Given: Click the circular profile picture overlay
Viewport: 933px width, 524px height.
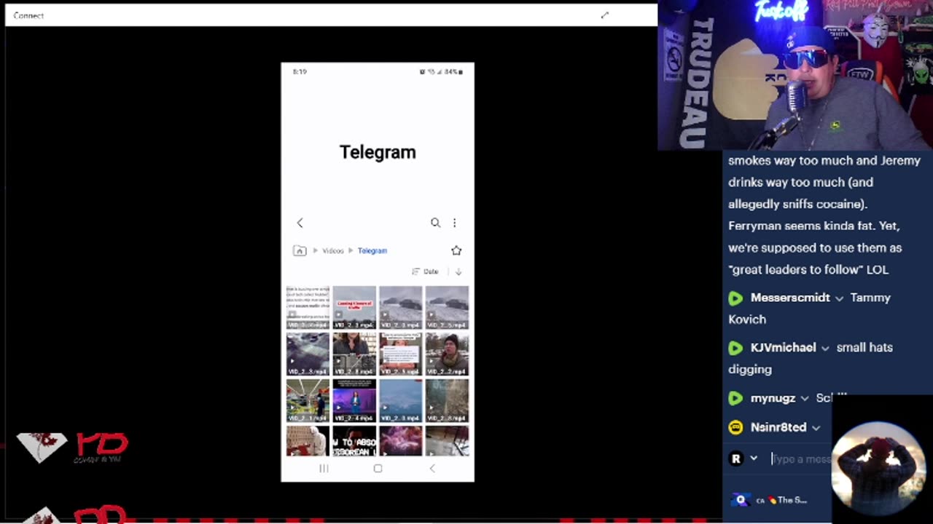Looking at the screenshot, I should pyautogui.click(x=878, y=467).
